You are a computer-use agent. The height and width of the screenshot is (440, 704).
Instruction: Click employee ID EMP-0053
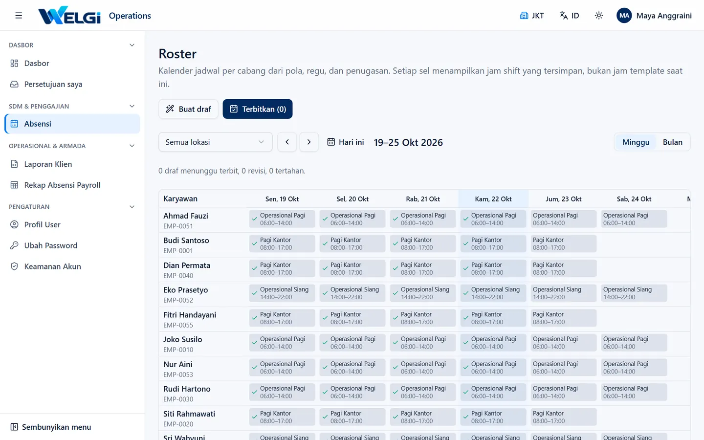click(x=178, y=374)
